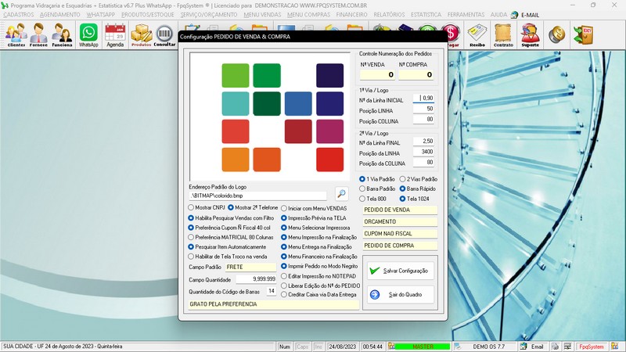Open the Agenda calendar icon
The height and width of the screenshot is (352, 626).
(x=115, y=34)
